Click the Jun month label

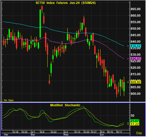click(102, 135)
